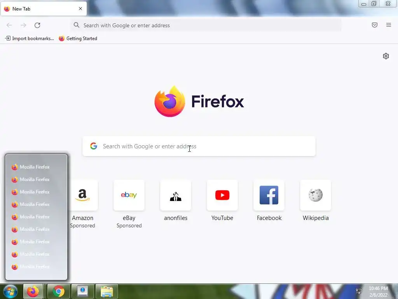Restore down the Firefox window
This screenshot has height=299, width=398.
pos(374,4)
